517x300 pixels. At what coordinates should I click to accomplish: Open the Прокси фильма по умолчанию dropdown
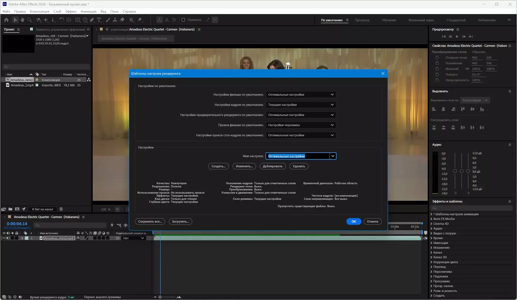point(300,125)
